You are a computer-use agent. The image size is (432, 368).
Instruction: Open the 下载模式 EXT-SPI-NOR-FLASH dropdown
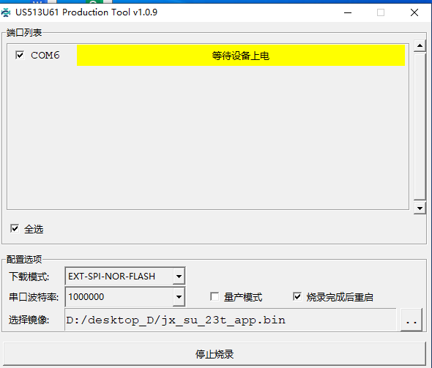(x=179, y=276)
